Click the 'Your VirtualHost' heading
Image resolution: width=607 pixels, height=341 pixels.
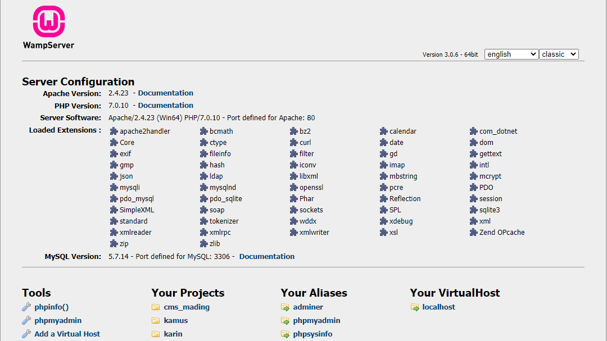(455, 293)
